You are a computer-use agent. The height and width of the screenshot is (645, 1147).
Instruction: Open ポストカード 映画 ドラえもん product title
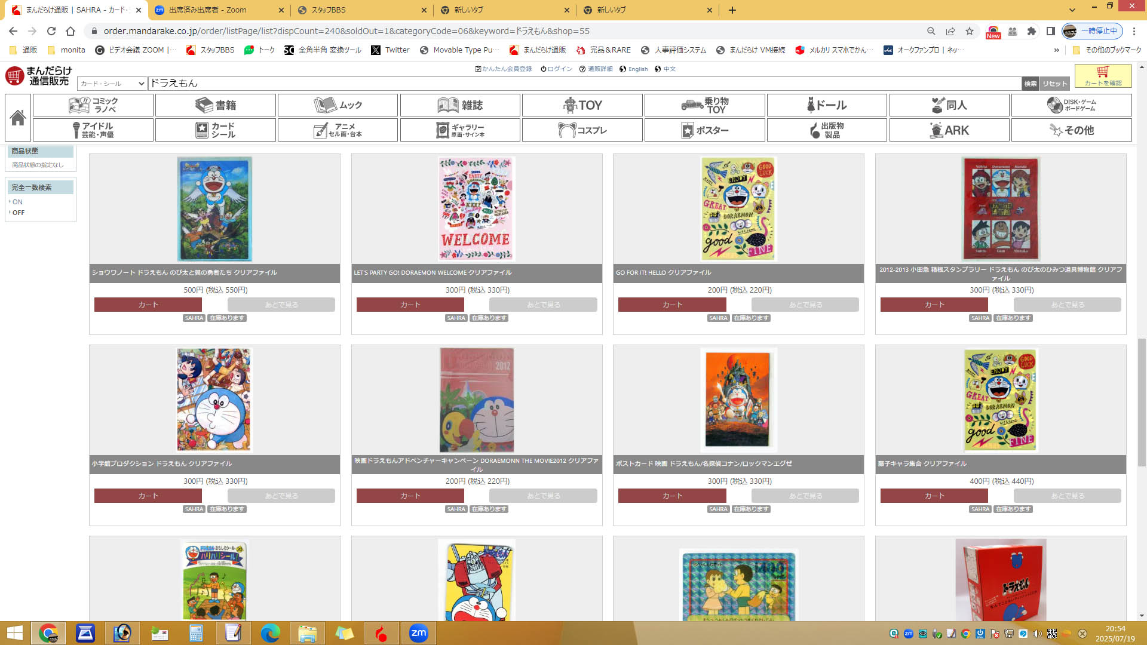[x=704, y=463]
